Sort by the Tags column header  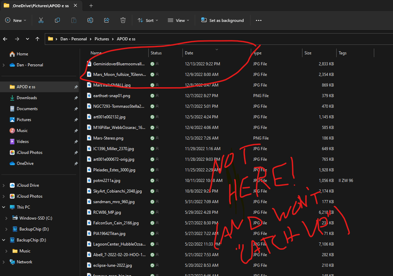tap(355, 53)
